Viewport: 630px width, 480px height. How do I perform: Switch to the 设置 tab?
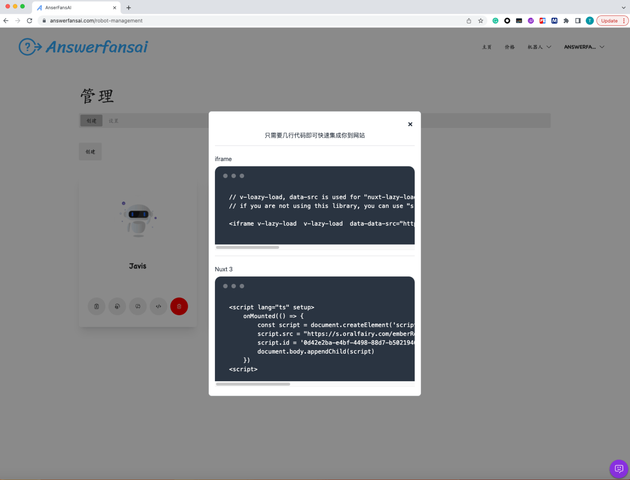[x=113, y=121]
